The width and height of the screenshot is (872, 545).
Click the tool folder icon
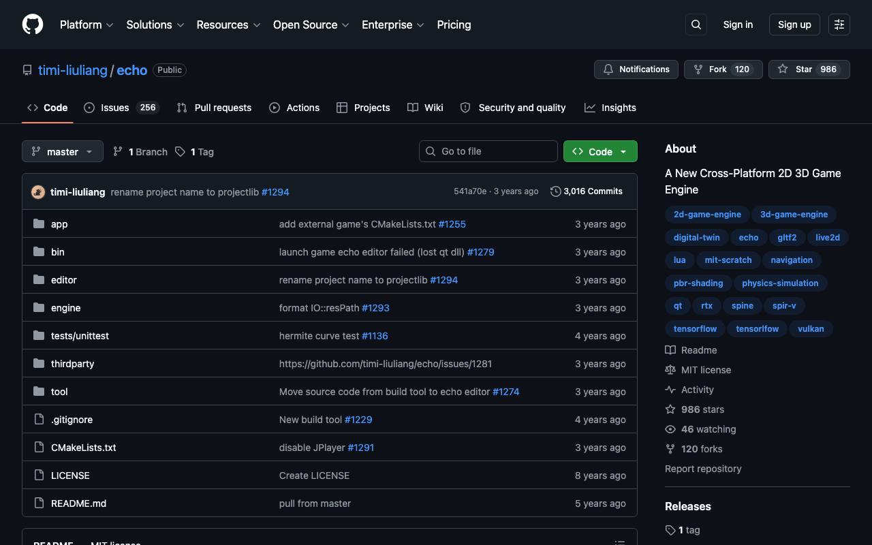(39, 392)
